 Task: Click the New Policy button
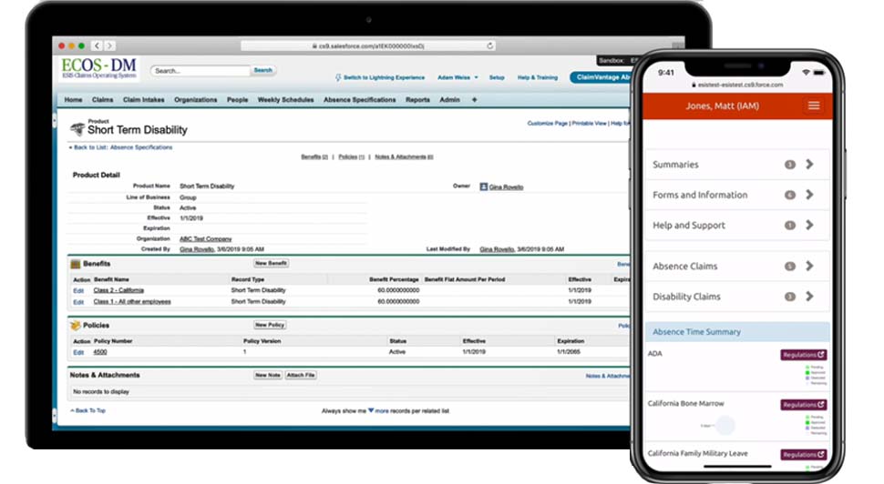(x=270, y=325)
